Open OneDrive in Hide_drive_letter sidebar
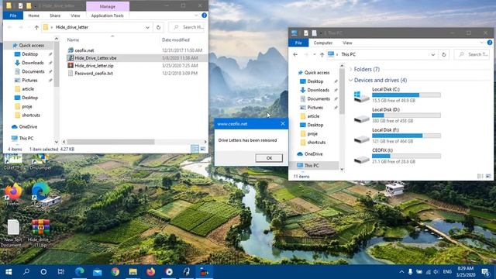The image size is (496, 279). pos(28,126)
